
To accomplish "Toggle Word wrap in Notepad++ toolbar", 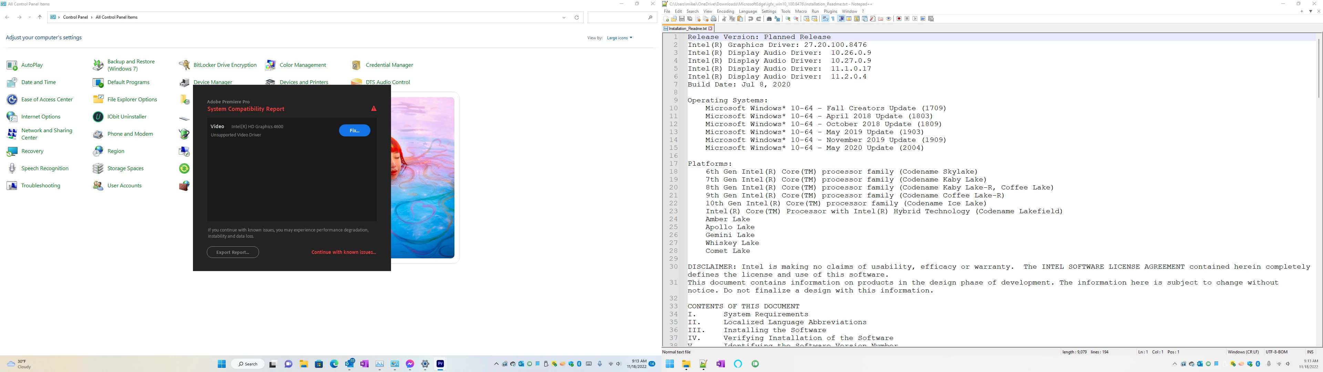I will [825, 19].
